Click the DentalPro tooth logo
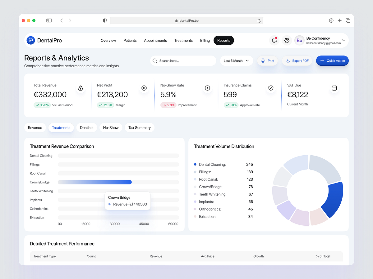Image resolution: width=373 pixels, height=279 pixels. pyautogui.click(x=30, y=40)
